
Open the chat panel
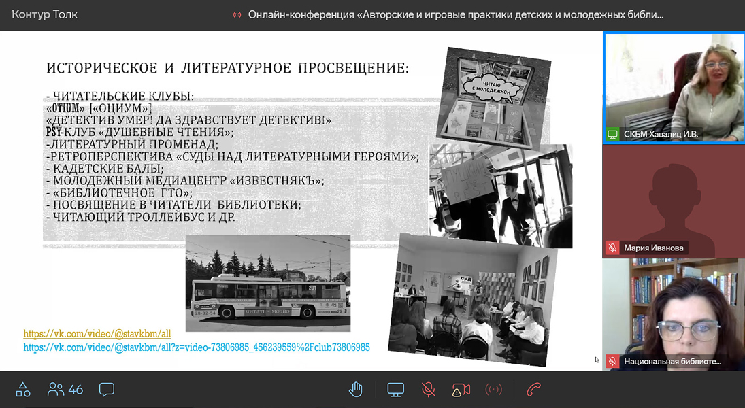(106, 390)
